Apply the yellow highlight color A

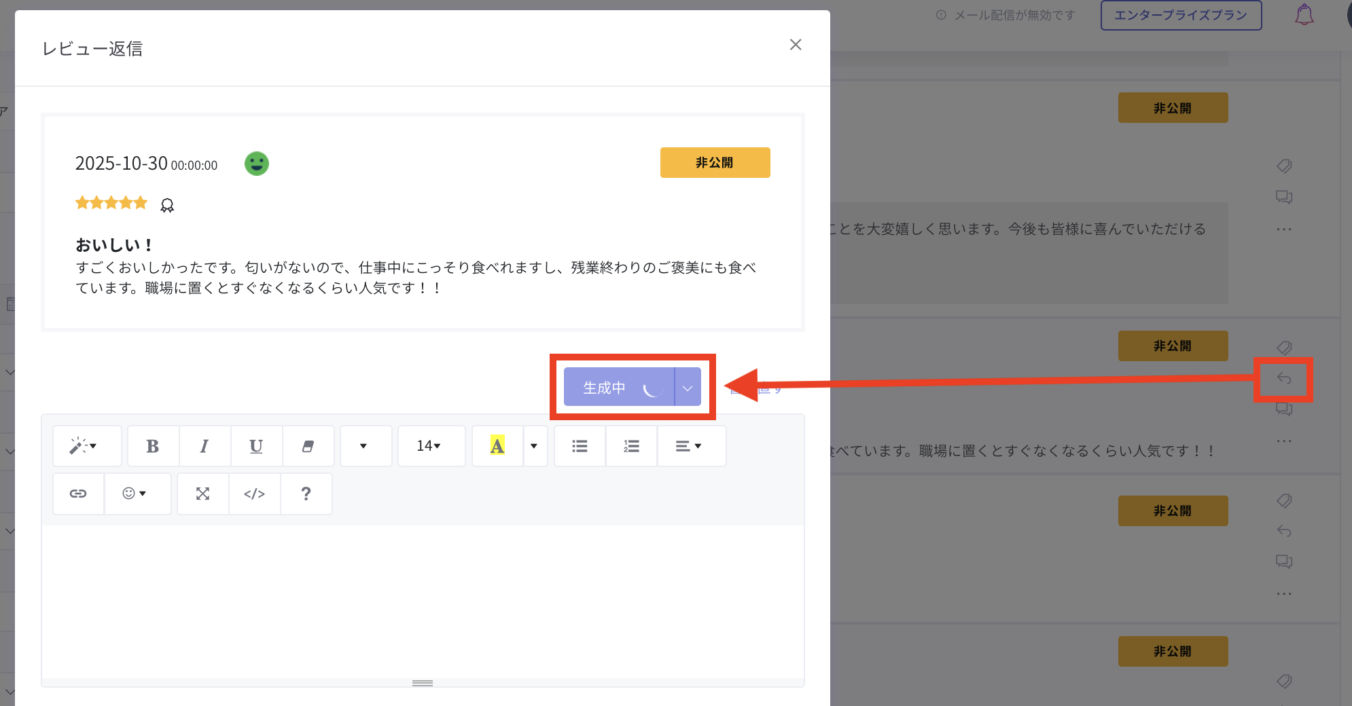[497, 446]
